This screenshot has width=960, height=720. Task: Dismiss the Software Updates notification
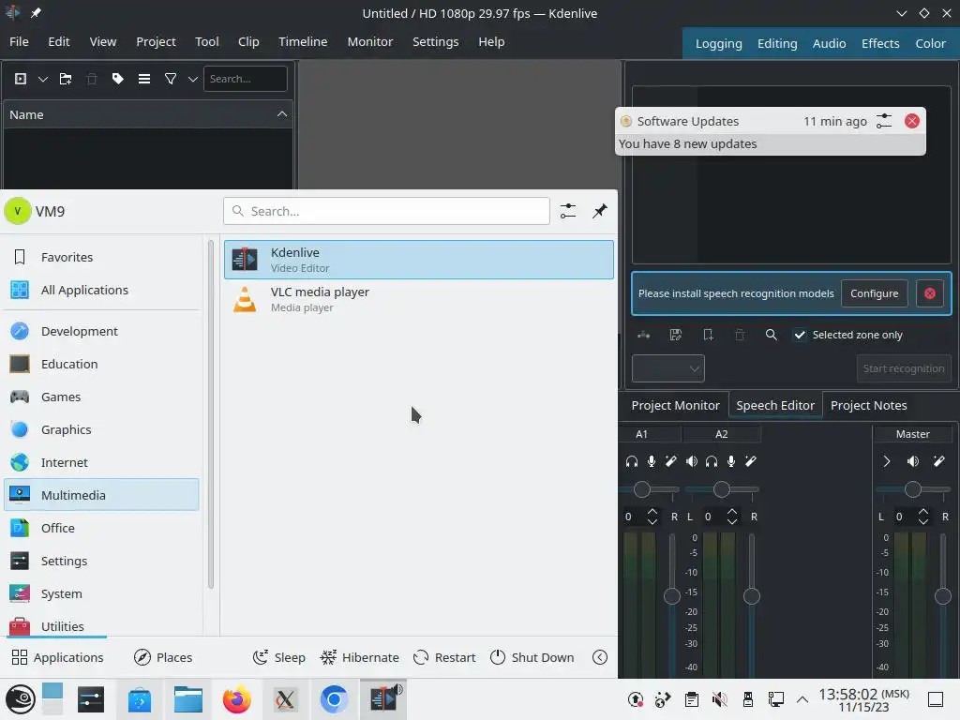912,121
